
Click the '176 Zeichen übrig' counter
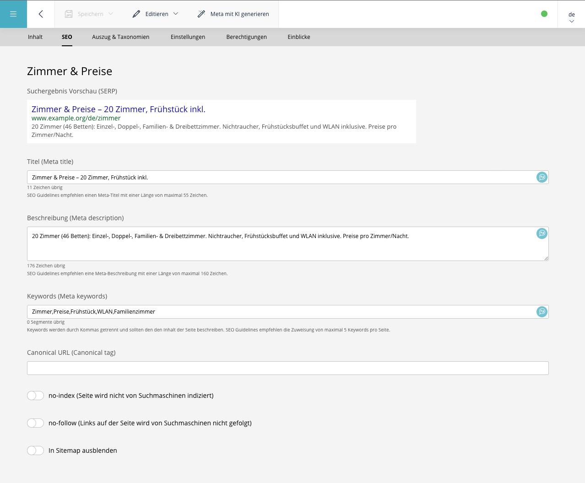46,266
